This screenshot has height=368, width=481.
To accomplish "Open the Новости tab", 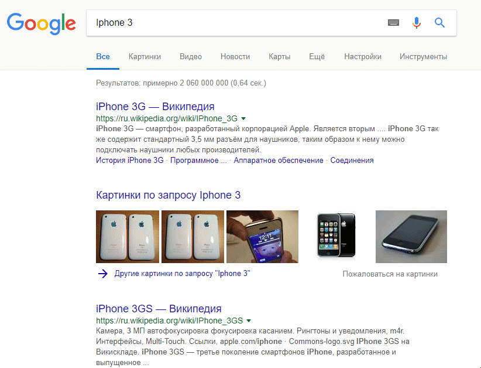I will coord(235,56).
